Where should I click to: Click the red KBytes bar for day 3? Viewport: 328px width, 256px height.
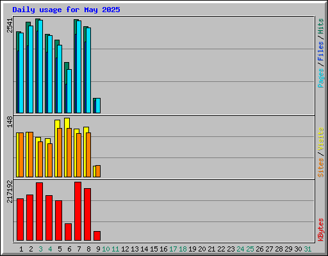(x=39, y=211)
